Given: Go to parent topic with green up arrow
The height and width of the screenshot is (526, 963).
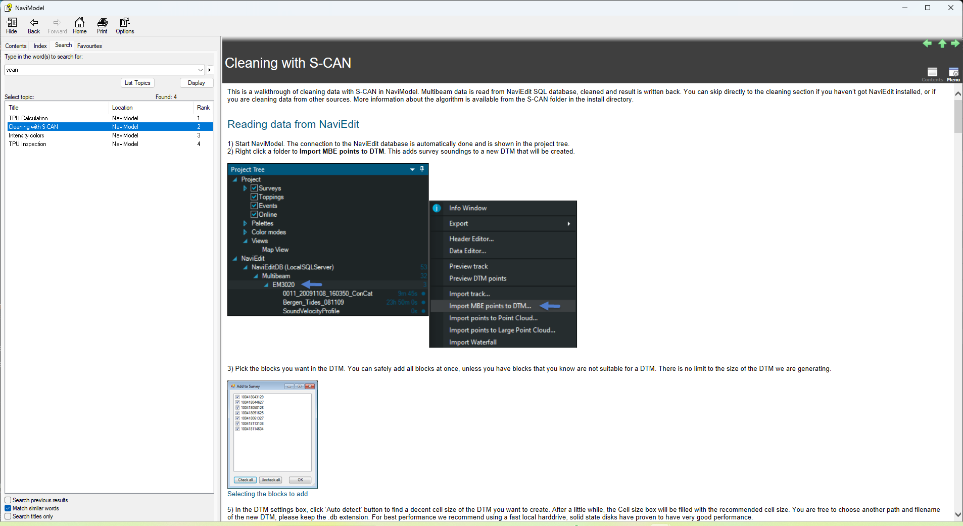Looking at the screenshot, I should [942, 43].
